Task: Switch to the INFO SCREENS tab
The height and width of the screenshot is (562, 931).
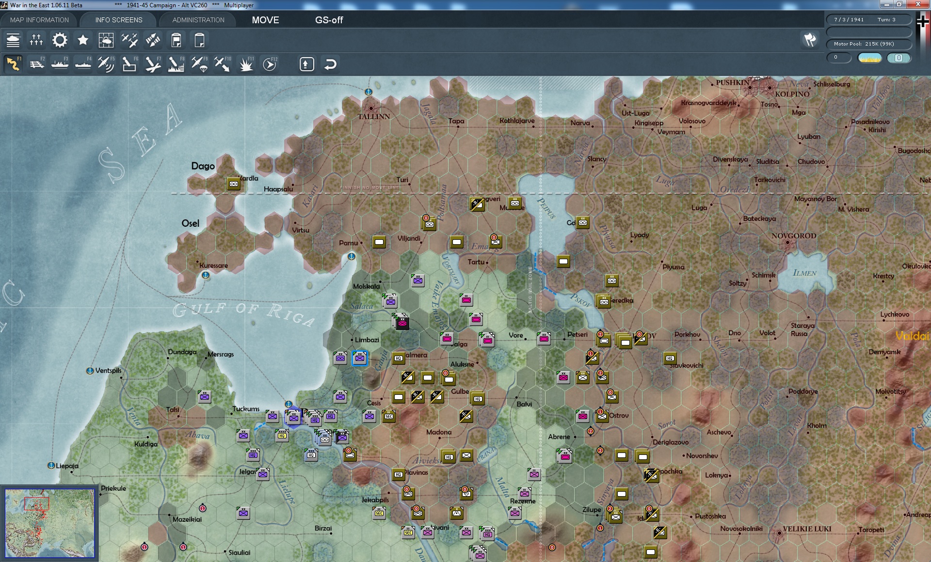Action: tap(119, 20)
